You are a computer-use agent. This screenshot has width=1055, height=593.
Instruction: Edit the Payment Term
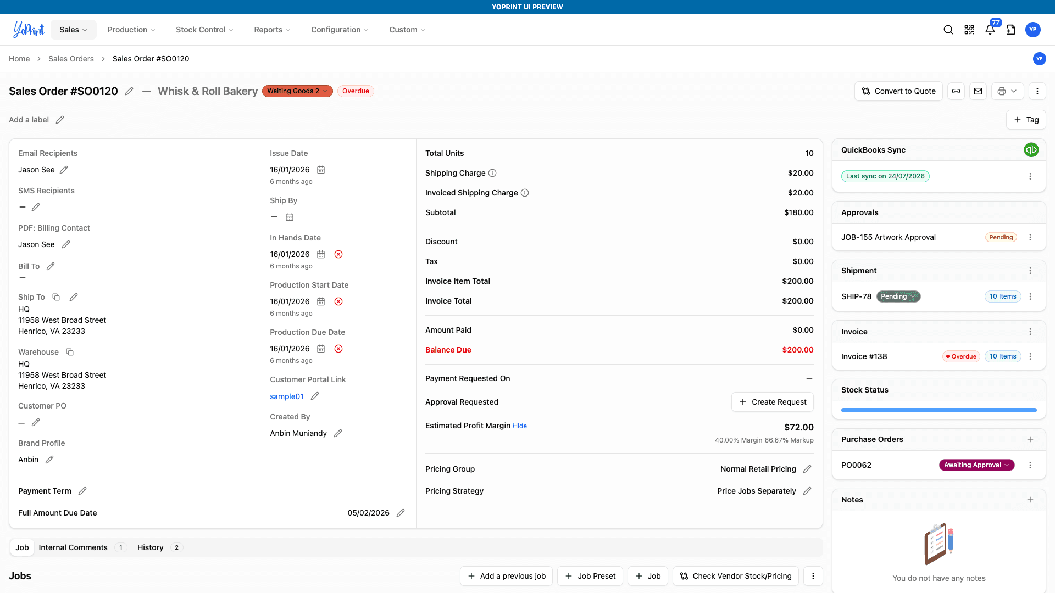[x=82, y=491]
